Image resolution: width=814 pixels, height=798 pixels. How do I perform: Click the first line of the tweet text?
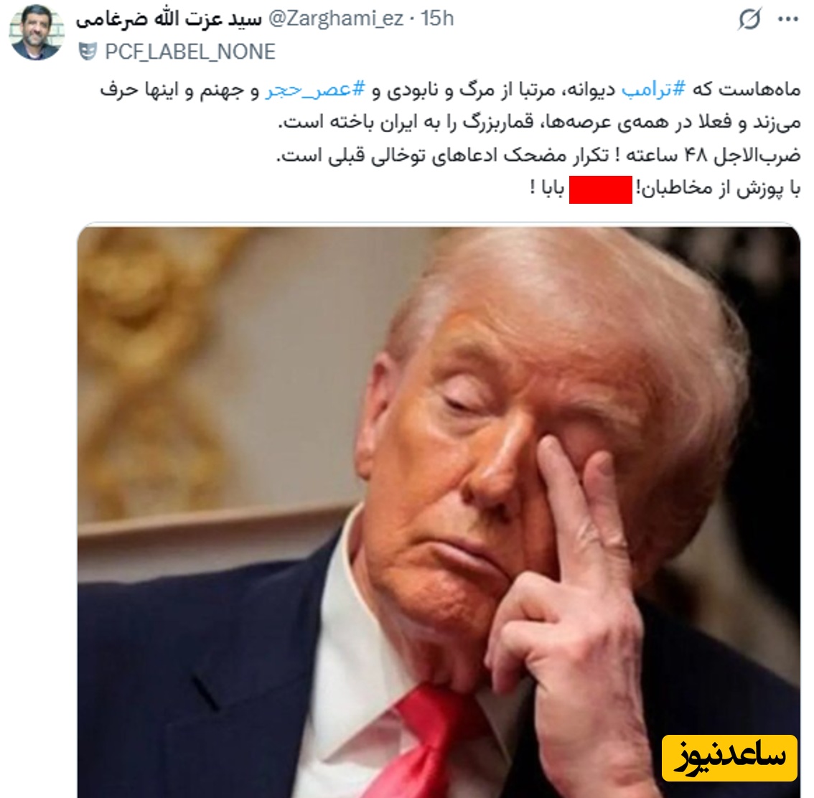tap(450, 90)
